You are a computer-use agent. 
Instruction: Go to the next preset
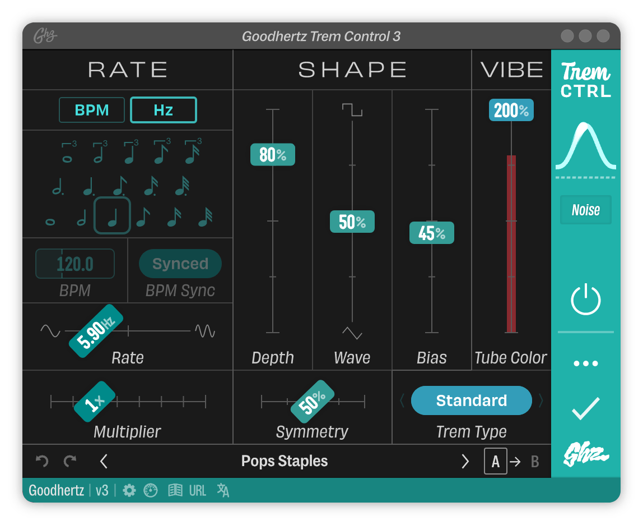[465, 461]
